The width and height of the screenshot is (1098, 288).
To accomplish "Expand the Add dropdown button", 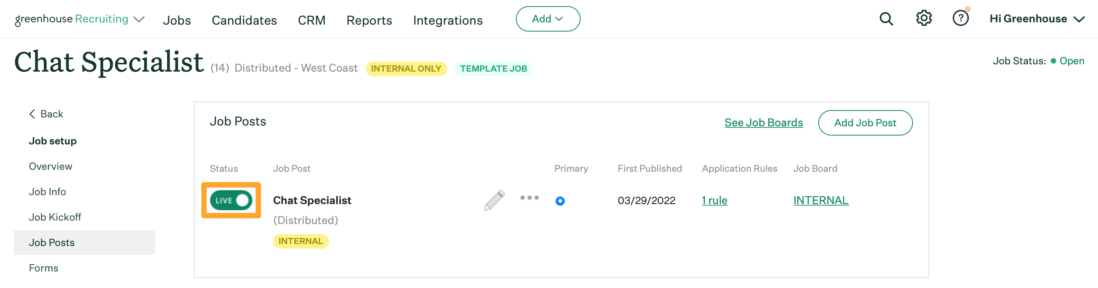I will pyautogui.click(x=548, y=19).
